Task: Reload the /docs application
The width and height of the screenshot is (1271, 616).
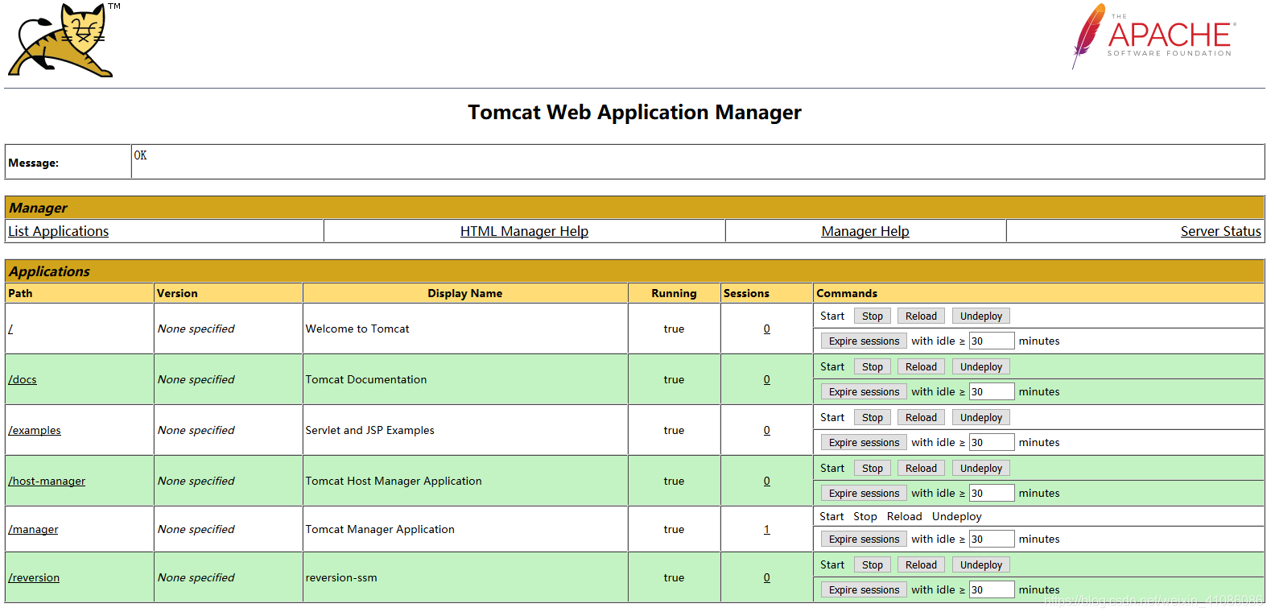Action: (921, 367)
